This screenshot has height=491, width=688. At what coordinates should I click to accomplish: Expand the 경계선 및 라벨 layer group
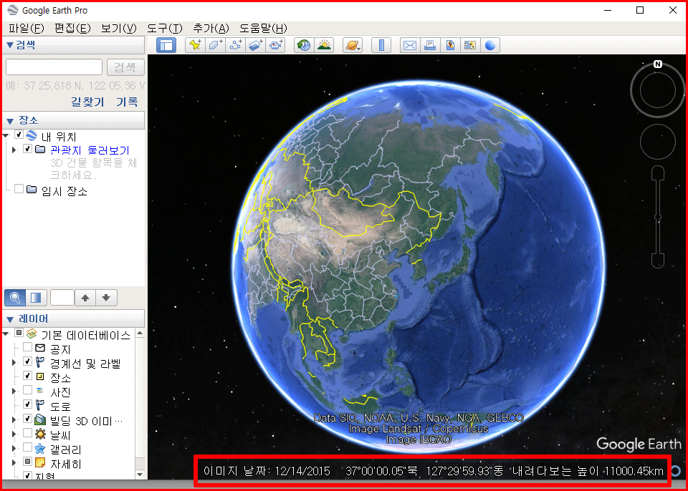click(x=14, y=363)
